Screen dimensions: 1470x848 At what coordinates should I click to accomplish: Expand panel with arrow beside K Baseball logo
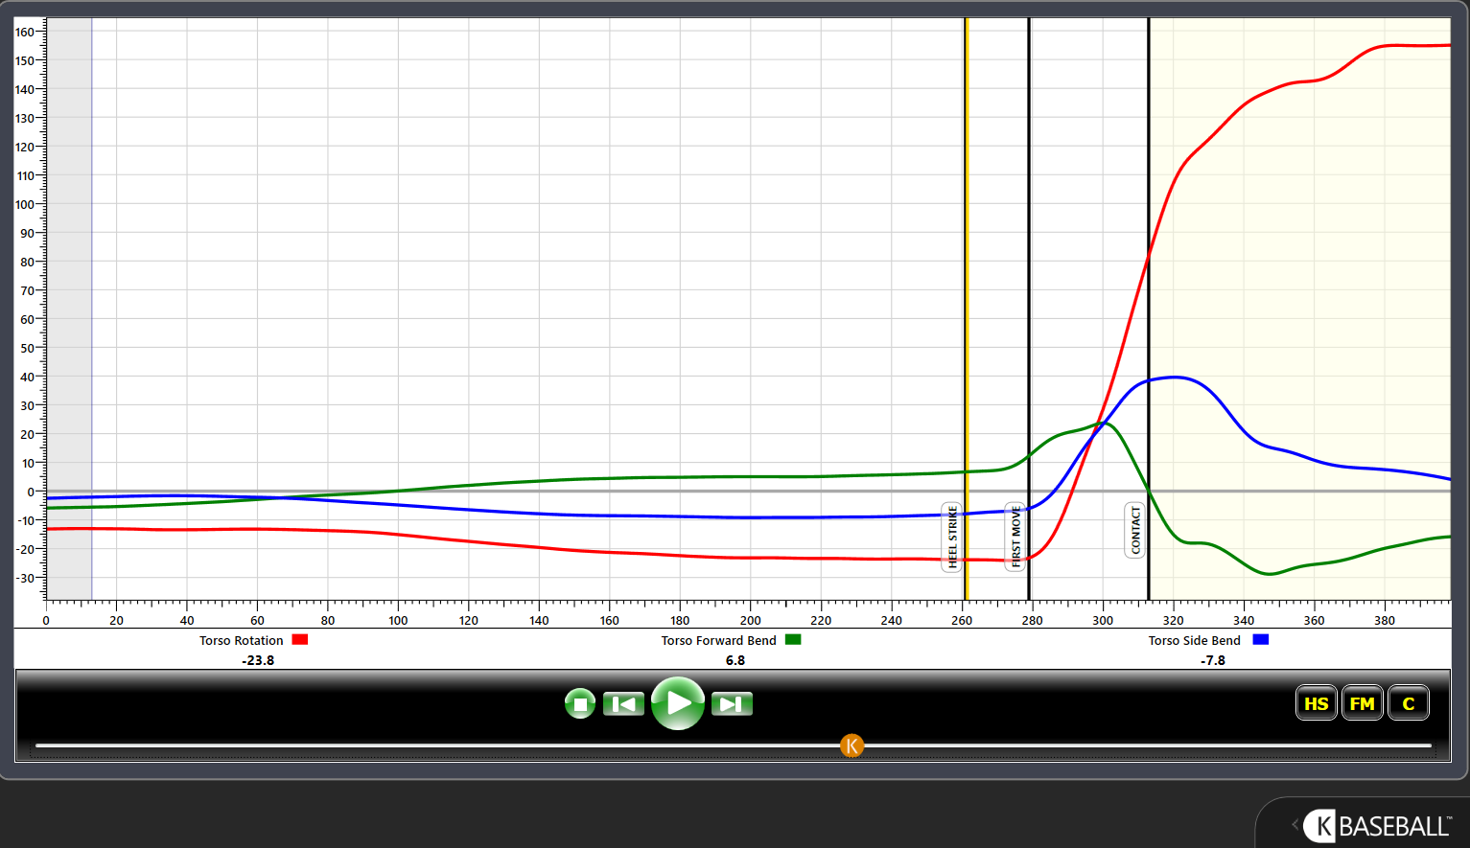pyautogui.click(x=1295, y=824)
